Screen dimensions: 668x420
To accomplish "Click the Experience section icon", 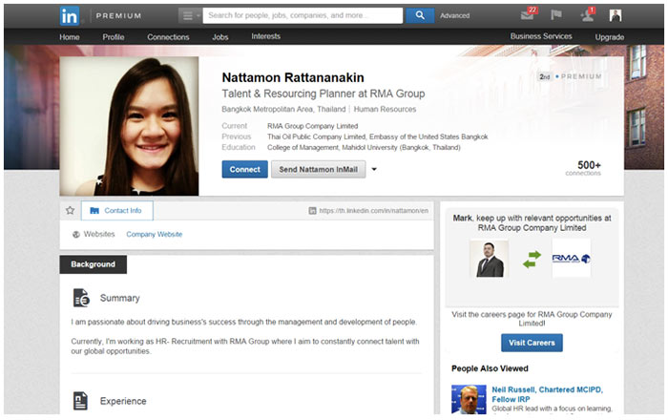I will point(80,401).
